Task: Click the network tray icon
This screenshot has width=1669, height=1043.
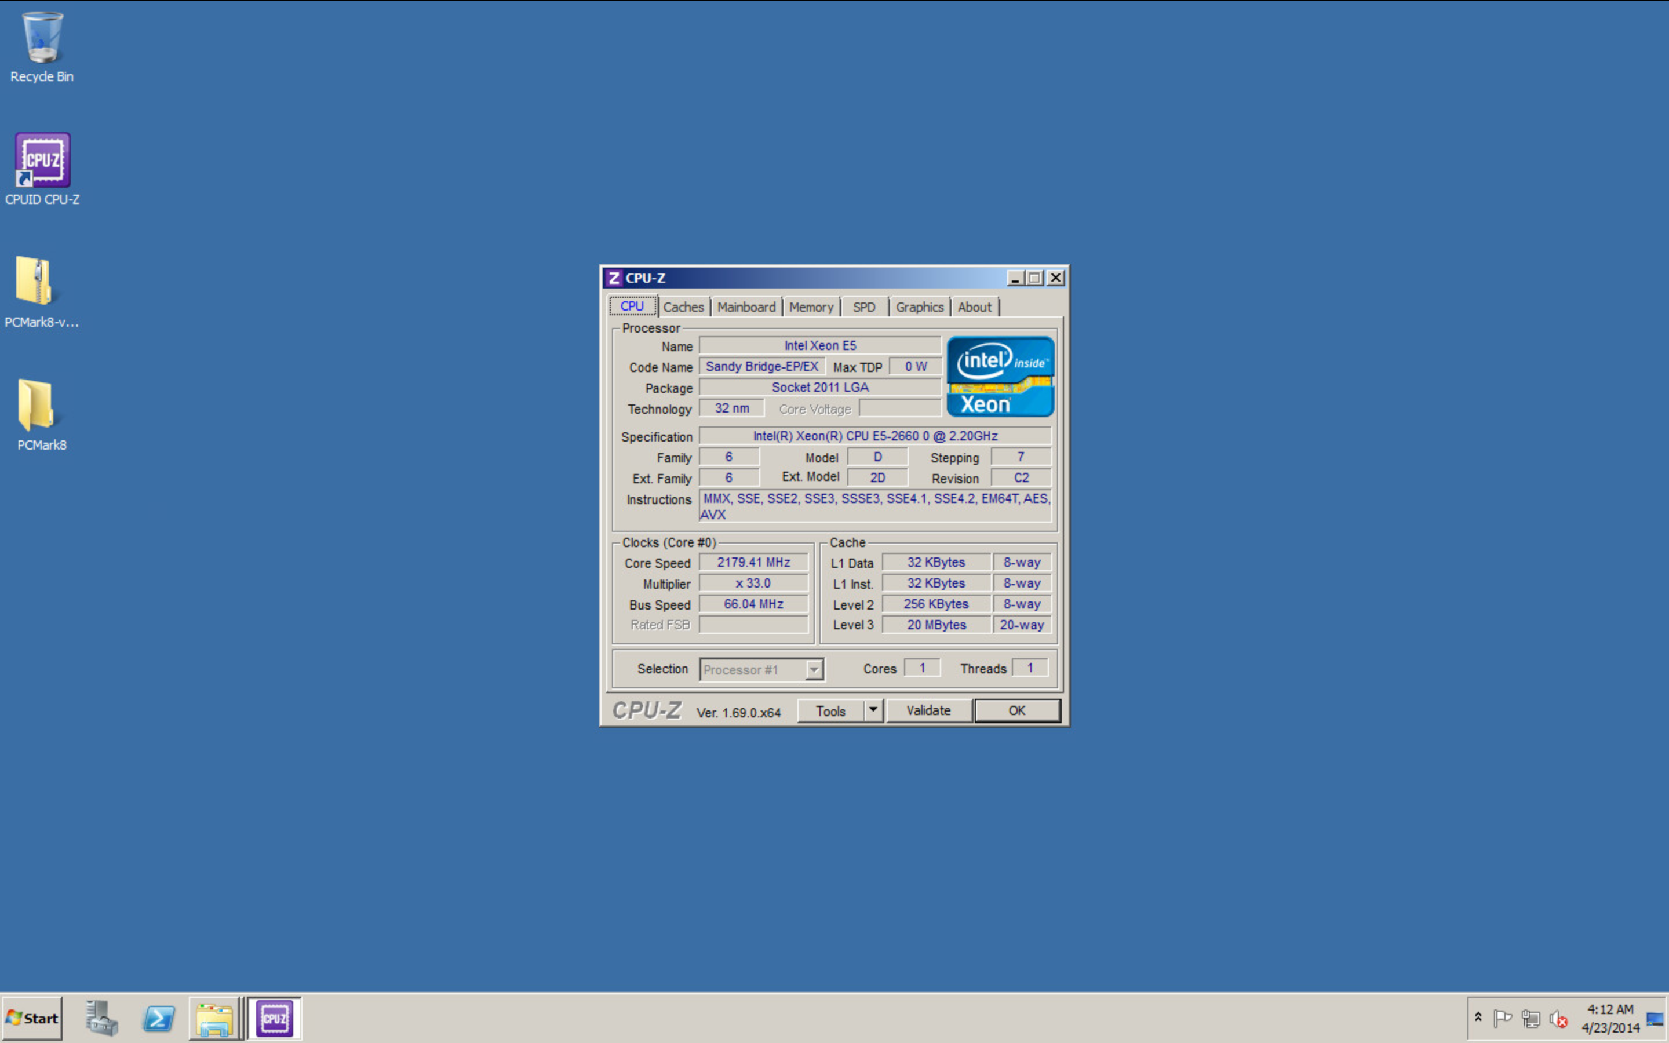Action: (x=1530, y=1018)
